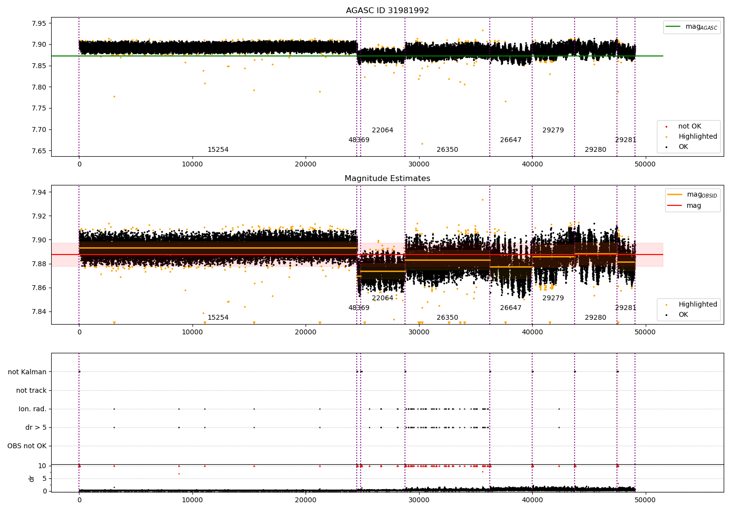Click OBSID label 26350 in the AGASC ID plot
Viewport: 731px width, 511px height.
[x=447, y=150]
